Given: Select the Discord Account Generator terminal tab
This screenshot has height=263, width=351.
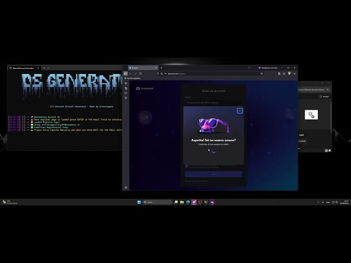Looking at the screenshot, I should pyautogui.click(x=24, y=68).
